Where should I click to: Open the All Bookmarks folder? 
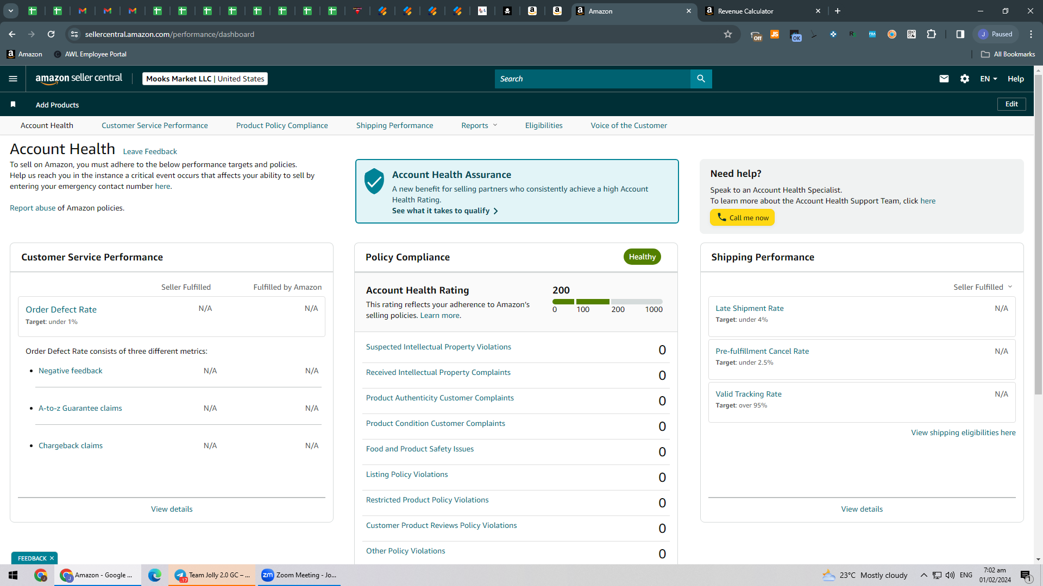[1008, 54]
